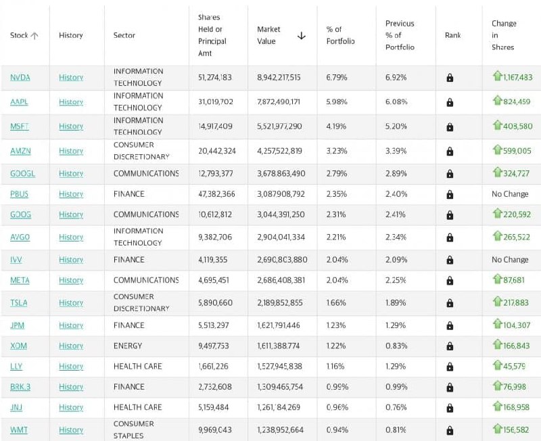Click the Sector column header
The width and height of the screenshot is (541, 441).
pos(124,35)
